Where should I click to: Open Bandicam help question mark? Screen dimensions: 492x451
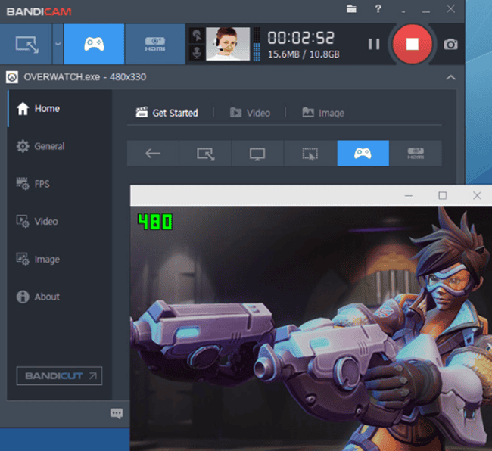point(378,9)
